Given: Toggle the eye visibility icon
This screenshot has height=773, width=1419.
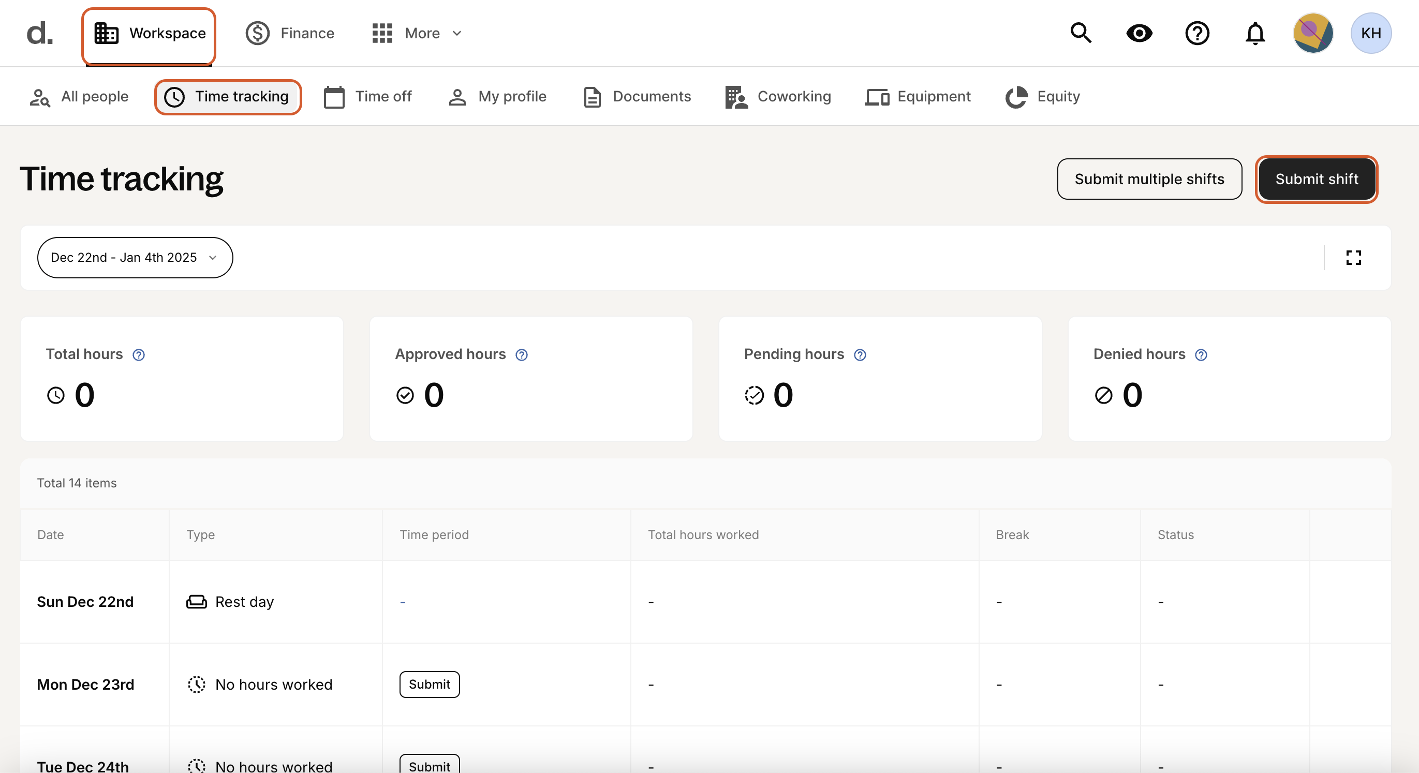Looking at the screenshot, I should tap(1139, 33).
